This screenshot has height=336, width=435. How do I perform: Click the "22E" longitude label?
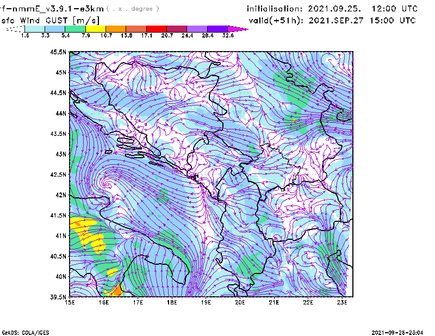pyautogui.click(x=308, y=302)
